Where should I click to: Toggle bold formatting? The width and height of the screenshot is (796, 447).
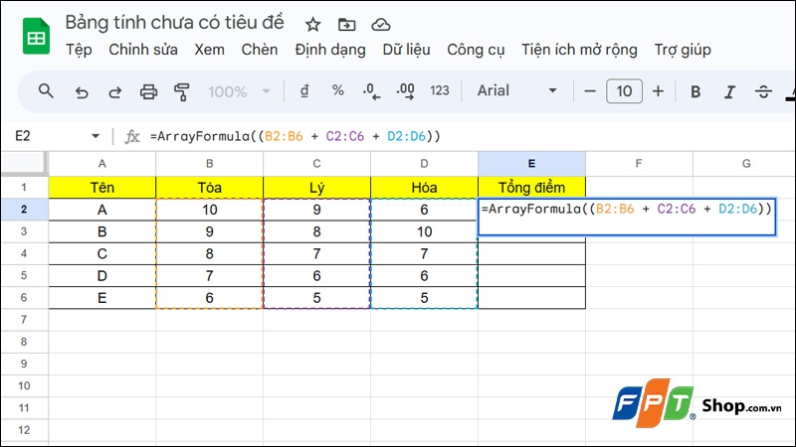click(x=696, y=91)
